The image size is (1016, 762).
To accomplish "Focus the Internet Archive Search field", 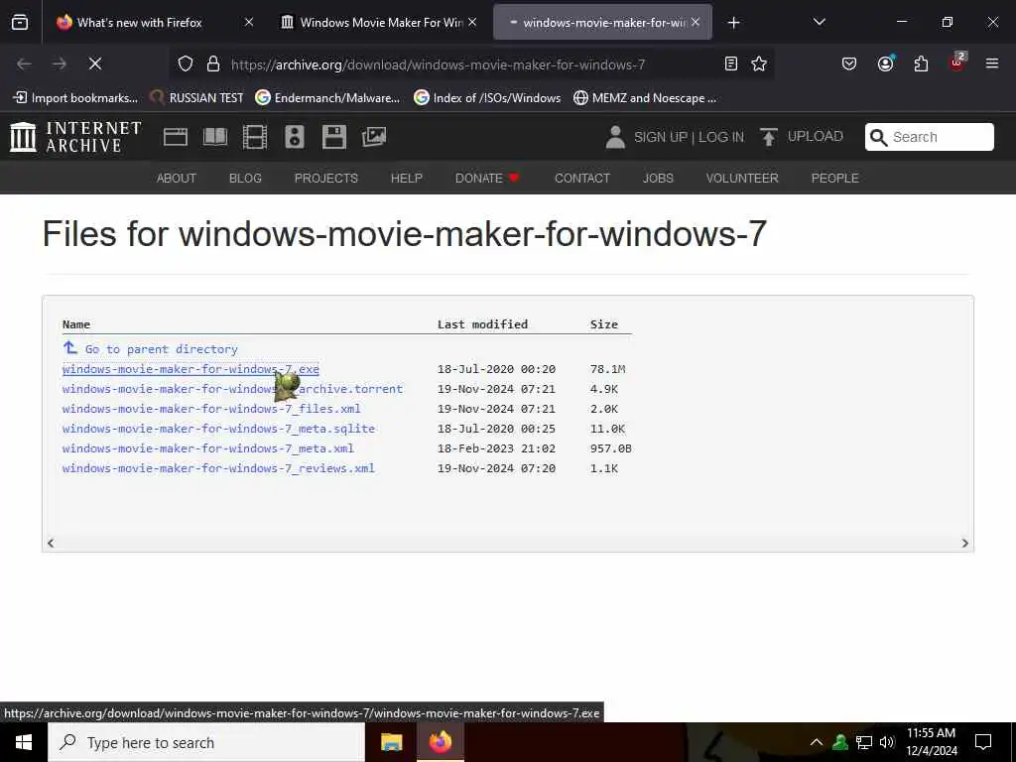I will 929,137.
